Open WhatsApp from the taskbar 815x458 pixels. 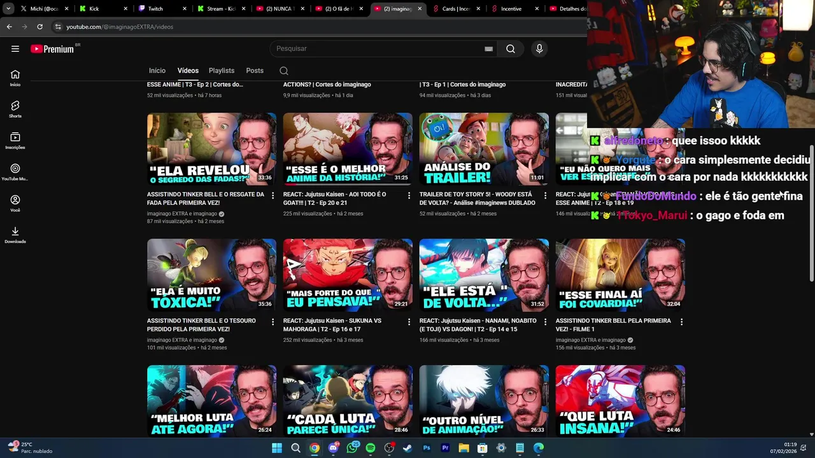click(352, 448)
